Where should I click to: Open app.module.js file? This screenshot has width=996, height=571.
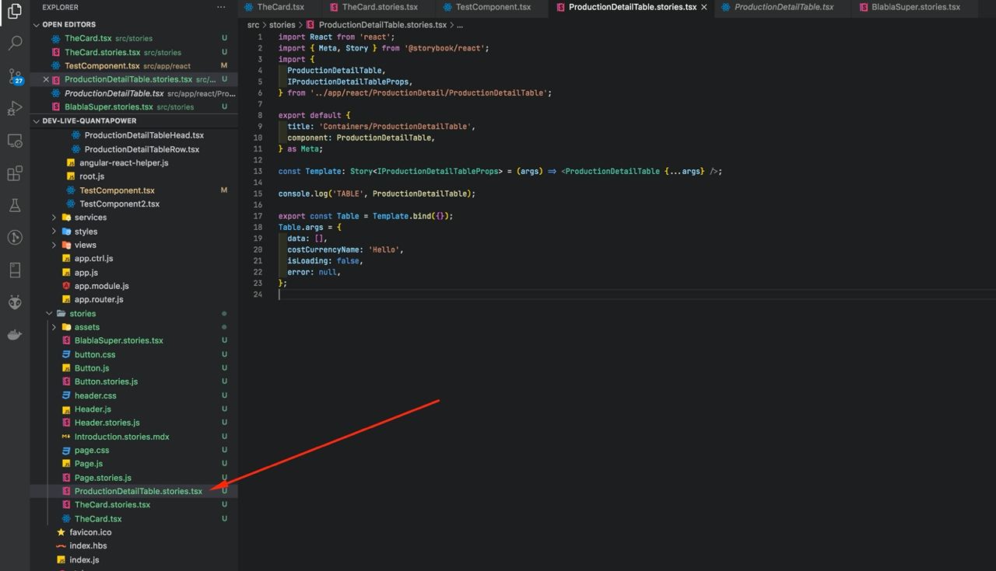[x=101, y=286]
